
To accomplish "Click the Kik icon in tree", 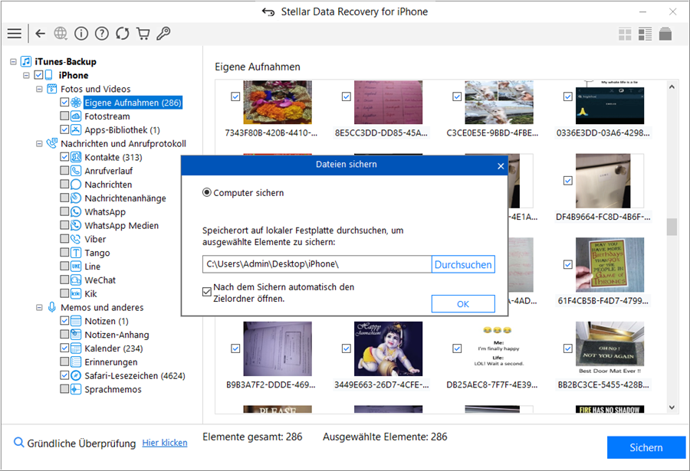I will [76, 294].
